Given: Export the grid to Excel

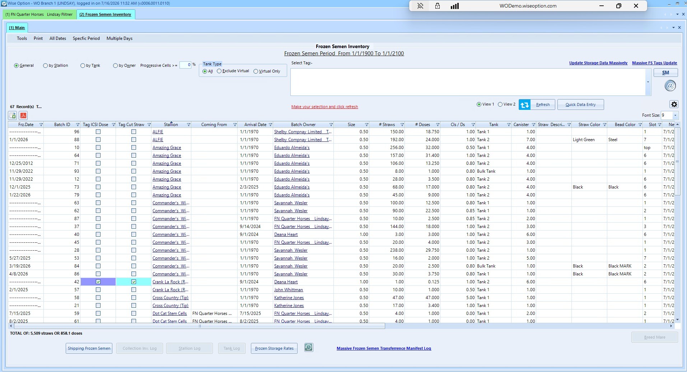Looking at the screenshot, I should click(13, 115).
